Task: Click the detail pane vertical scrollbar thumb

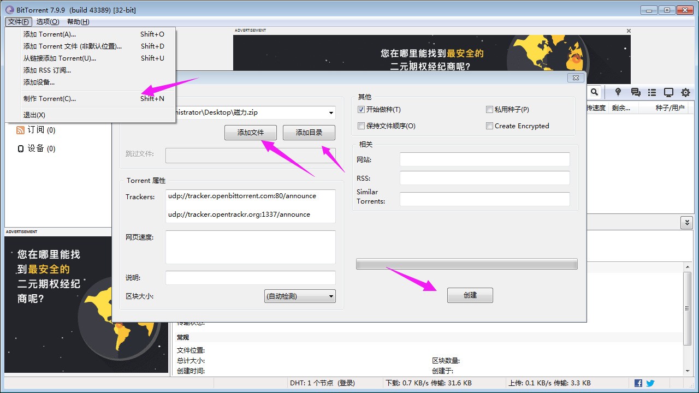Action: pyautogui.click(x=688, y=308)
